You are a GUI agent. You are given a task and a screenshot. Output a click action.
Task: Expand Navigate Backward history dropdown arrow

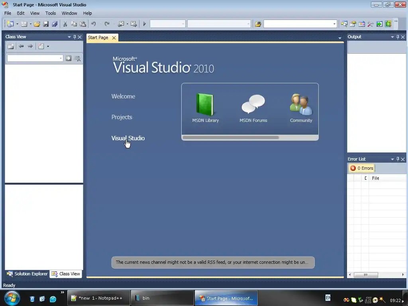[127, 24]
